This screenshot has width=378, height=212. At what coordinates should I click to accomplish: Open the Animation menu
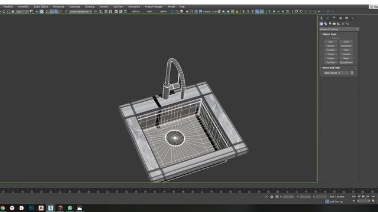(23, 6)
